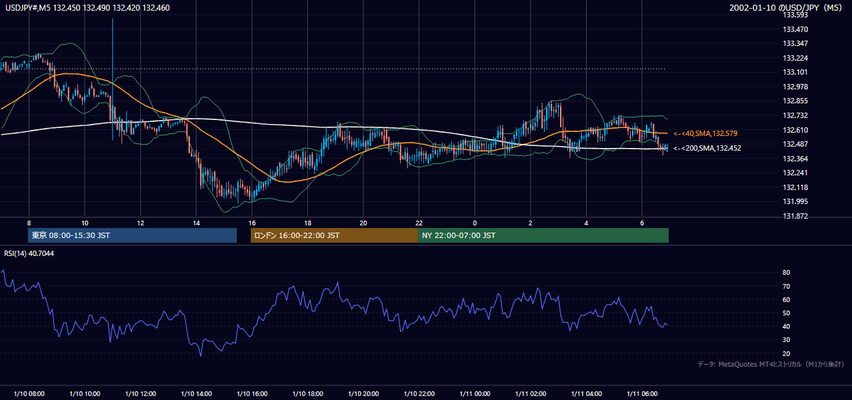This screenshot has height=400, width=852.
Task: Click the 1/10 18:00 date axis label
Action: coord(307,394)
